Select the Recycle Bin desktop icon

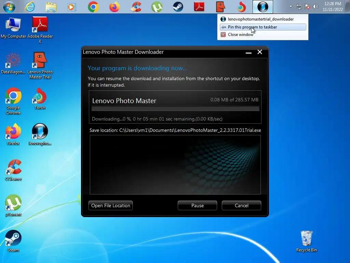(306, 241)
